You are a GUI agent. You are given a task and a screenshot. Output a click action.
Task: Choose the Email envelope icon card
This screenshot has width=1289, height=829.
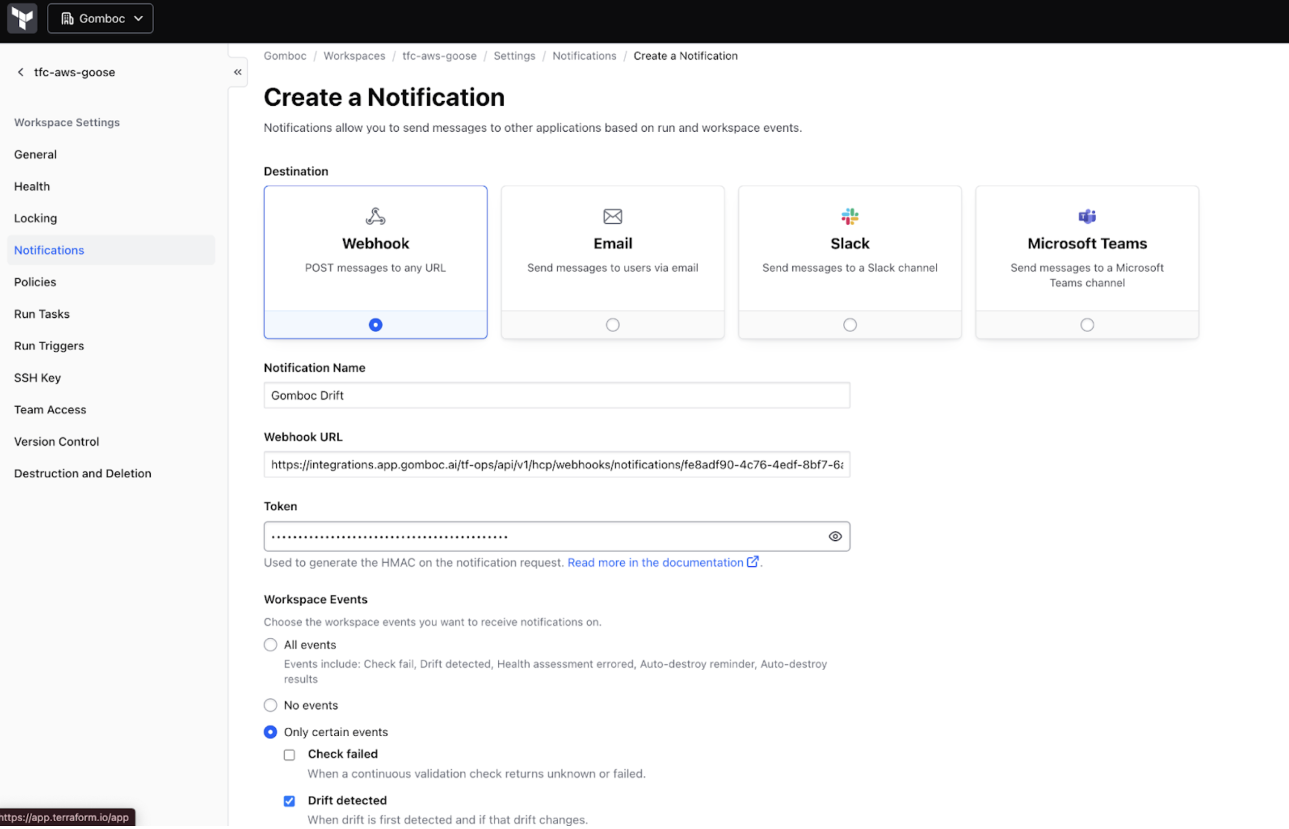(612, 216)
